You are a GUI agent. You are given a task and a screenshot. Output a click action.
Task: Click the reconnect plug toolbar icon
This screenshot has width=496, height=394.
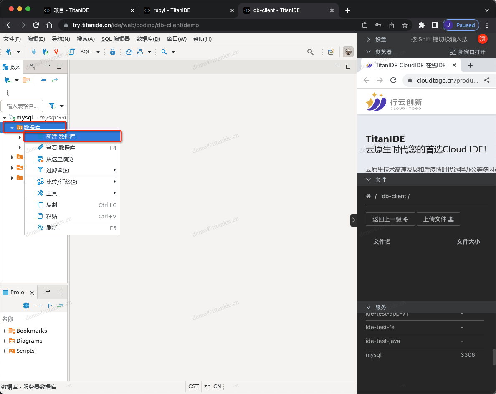coord(46,52)
